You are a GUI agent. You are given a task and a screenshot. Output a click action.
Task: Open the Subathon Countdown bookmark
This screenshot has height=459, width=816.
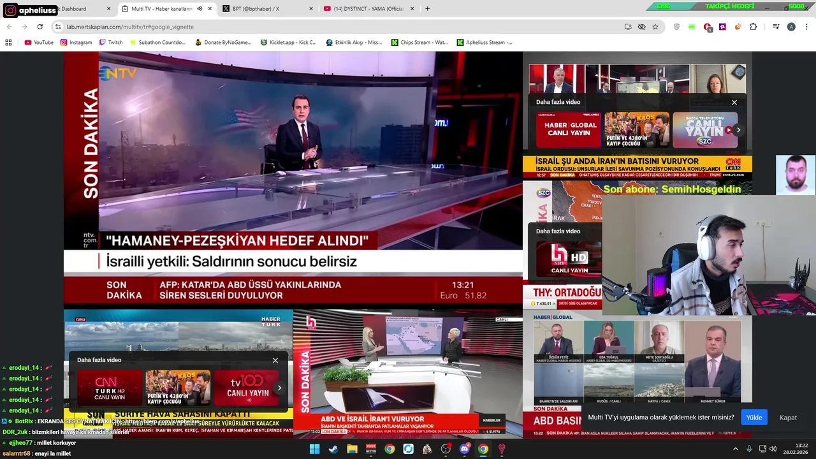click(157, 43)
